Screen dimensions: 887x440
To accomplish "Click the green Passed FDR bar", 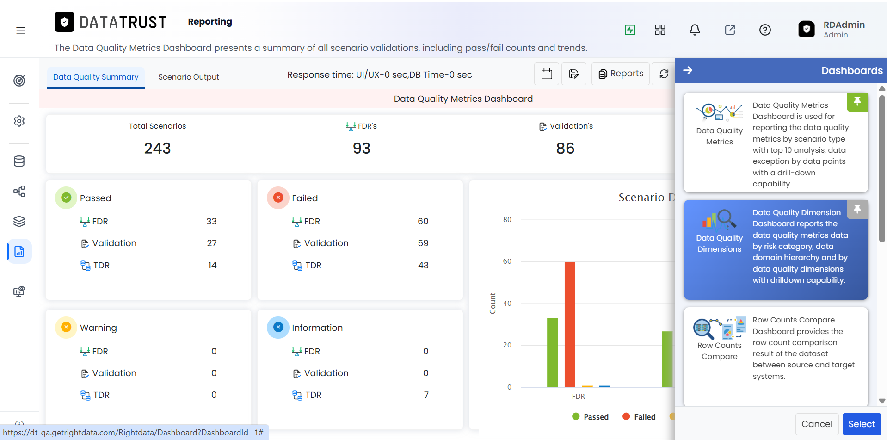I will pyautogui.click(x=552, y=353).
